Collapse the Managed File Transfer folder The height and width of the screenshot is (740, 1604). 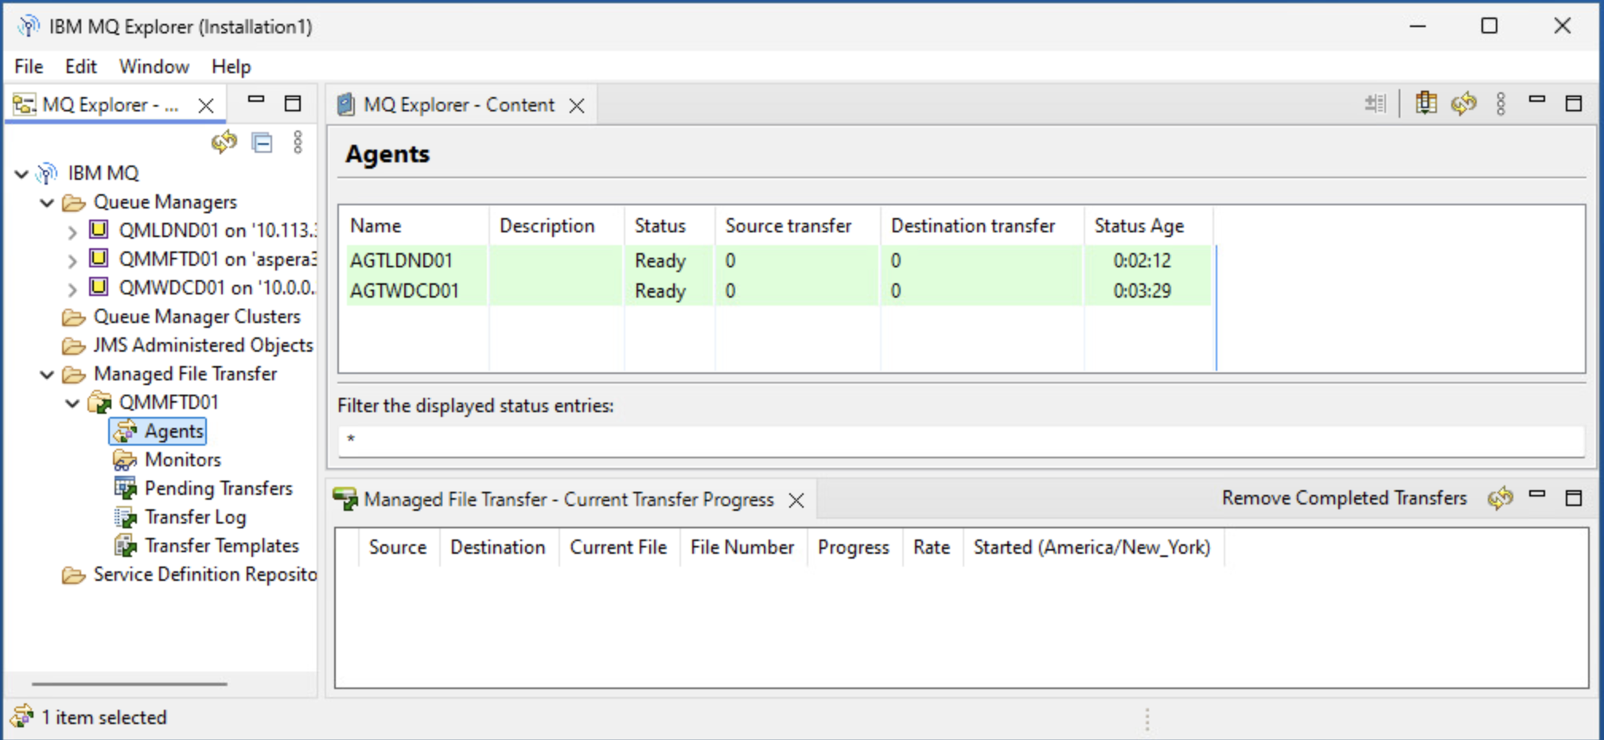click(47, 374)
